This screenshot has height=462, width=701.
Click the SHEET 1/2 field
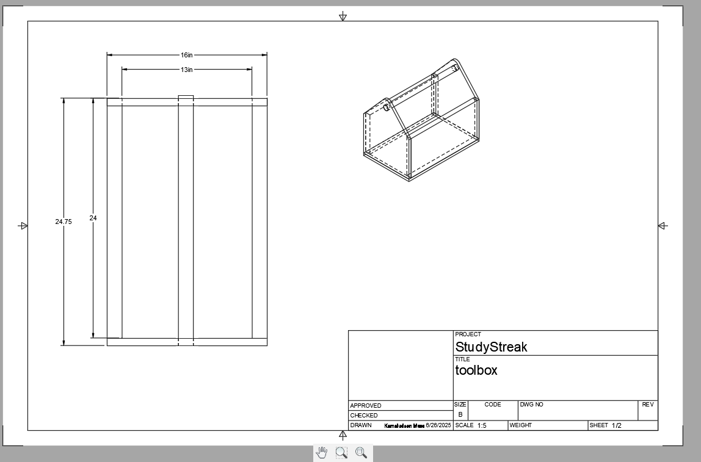(x=617, y=425)
